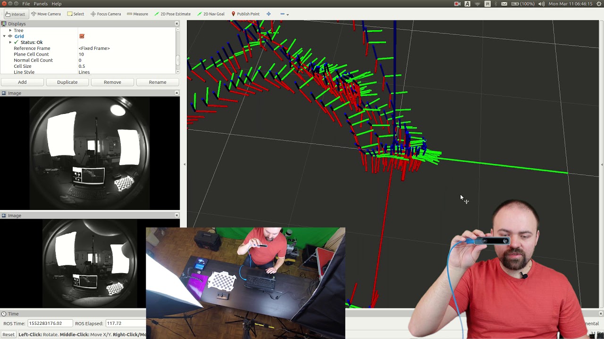Open the Bluetooth indicator

coord(495,4)
